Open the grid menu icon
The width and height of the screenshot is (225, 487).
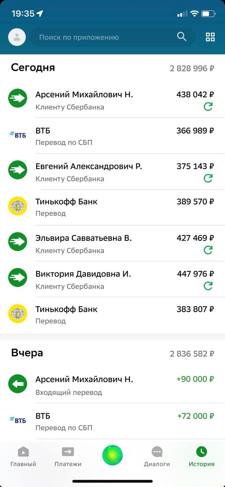pos(210,37)
